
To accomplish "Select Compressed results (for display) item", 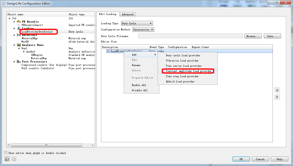I will 44,65.
